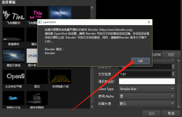Viewport: 182px width, 117px height.
Task: Click the 镜头 template thumbnail
Action: tap(32, 34)
